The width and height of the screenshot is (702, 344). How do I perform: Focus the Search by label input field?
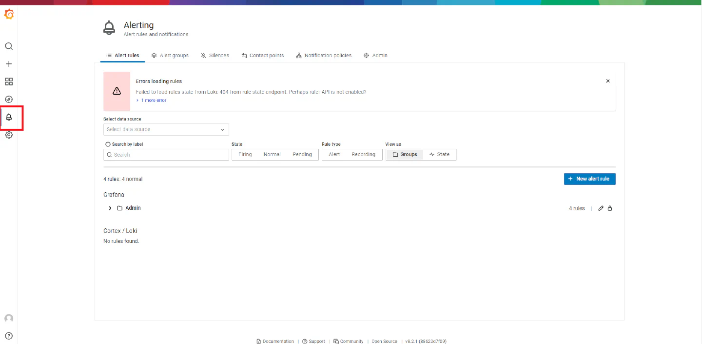click(x=166, y=155)
